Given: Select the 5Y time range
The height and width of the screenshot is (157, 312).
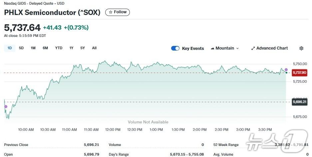Looking at the screenshot, I should [x=83, y=48].
